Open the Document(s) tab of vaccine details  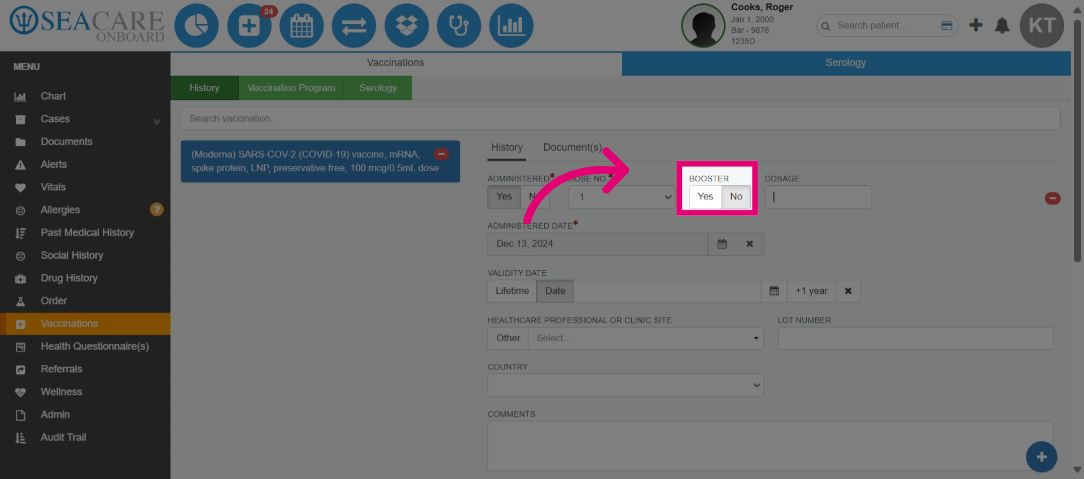572,147
